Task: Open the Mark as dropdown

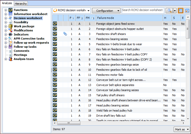Action: (x=182, y=129)
